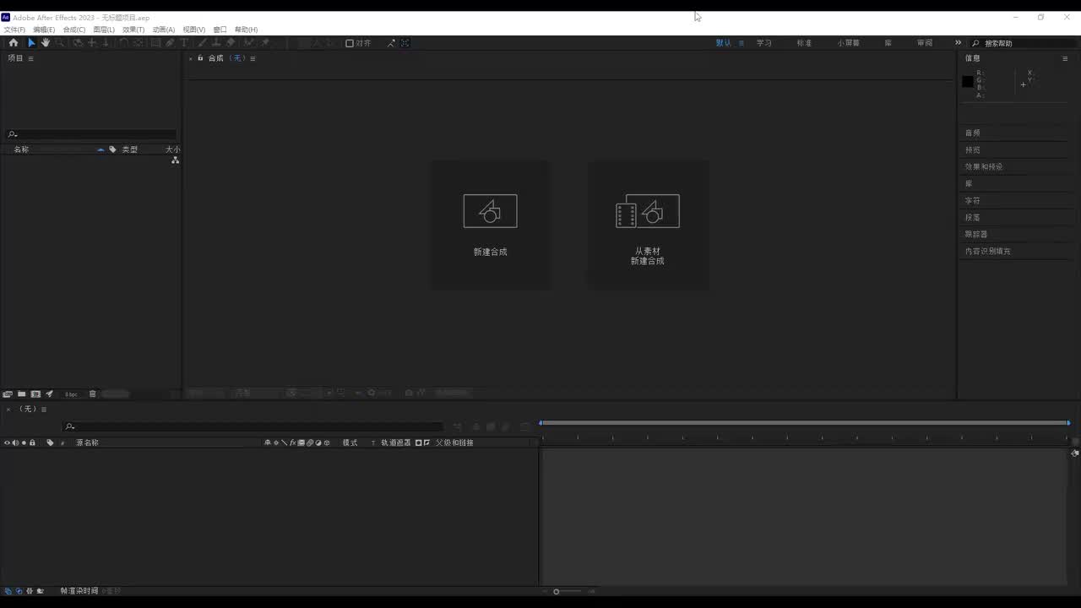Click the search help magnifier icon
The image size is (1081, 608).
[x=976, y=43]
